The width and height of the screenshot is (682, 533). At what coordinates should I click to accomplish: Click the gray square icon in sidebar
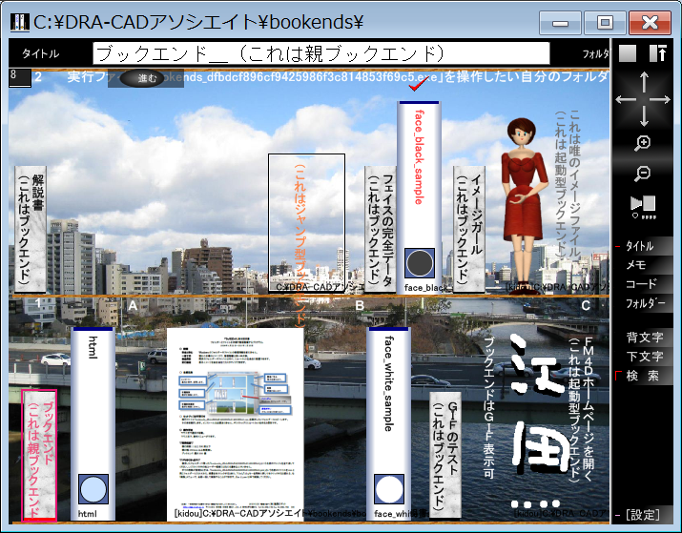click(x=628, y=53)
